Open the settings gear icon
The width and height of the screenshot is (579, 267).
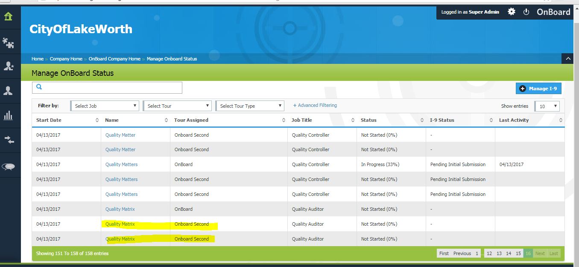[x=512, y=12]
